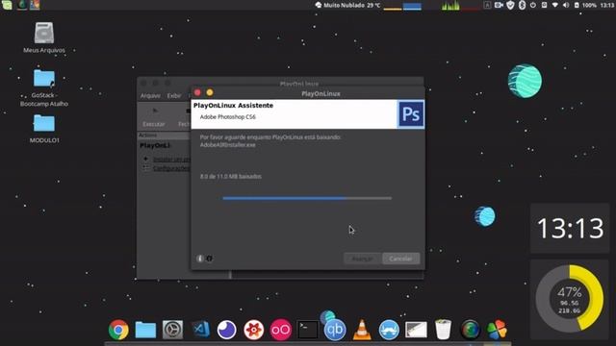Open the trash bin in the dock
The width and height of the screenshot is (616, 346).
click(443, 330)
